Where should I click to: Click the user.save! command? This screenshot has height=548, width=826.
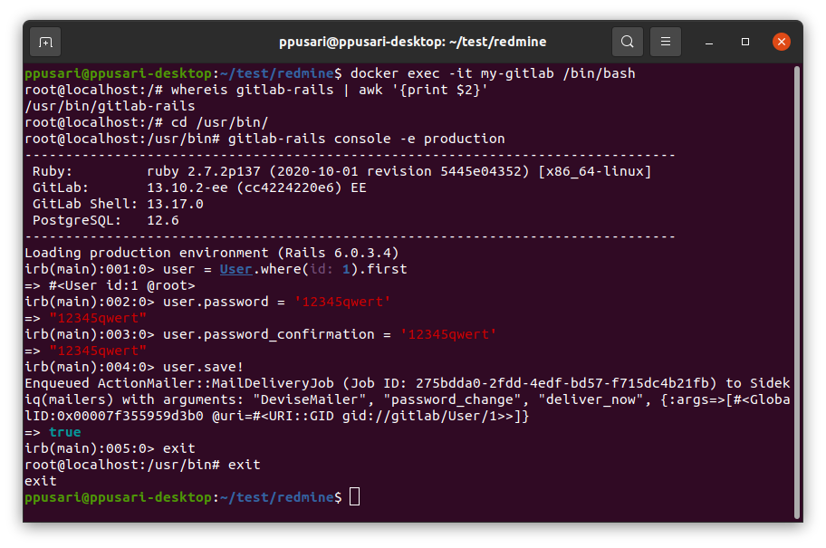coord(203,367)
